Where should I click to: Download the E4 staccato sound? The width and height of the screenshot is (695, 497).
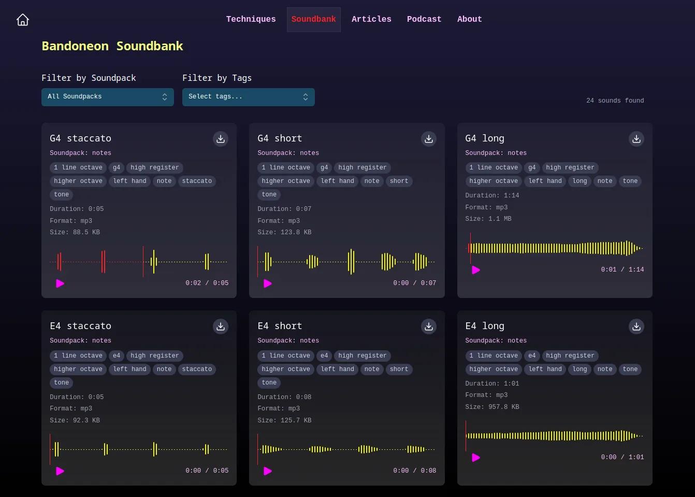coord(221,326)
